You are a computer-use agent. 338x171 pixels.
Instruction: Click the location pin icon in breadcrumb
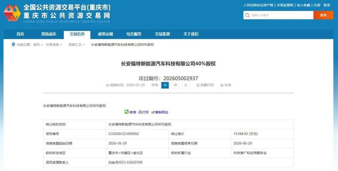(14, 45)
